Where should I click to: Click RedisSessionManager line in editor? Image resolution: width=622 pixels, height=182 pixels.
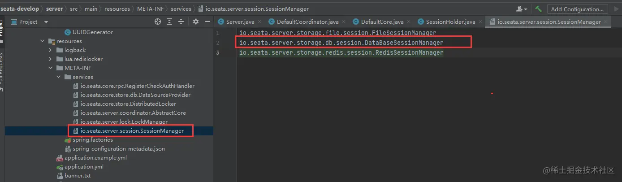(x=341, y=52)
